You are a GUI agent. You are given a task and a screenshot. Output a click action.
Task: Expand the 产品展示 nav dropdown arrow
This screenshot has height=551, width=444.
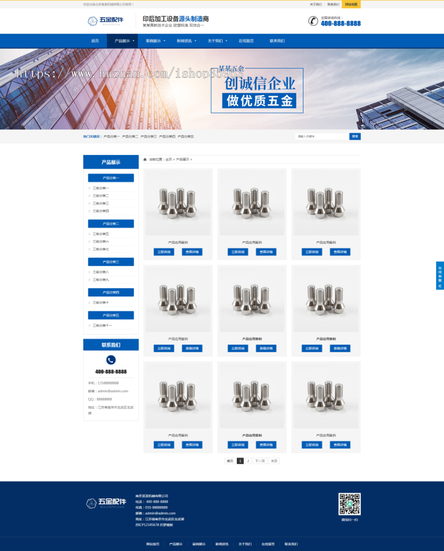[133, 41]
